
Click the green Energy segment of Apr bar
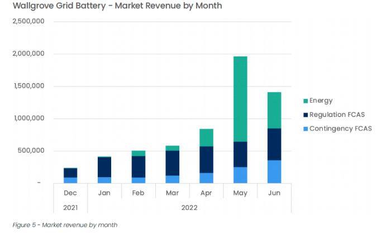coord(207,137)
